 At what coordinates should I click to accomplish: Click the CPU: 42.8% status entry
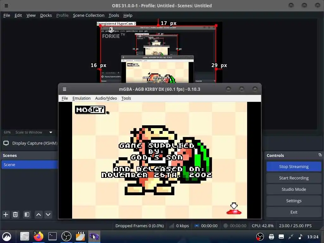[262, 226]
